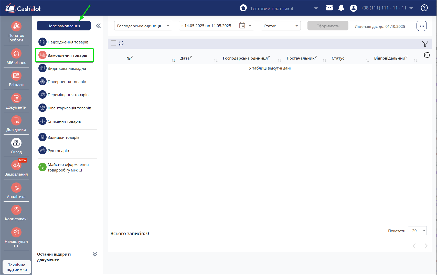Viewport: 437px width, 275px height.
Task: Sort by Статус column arrows
Action: (x=367, y=61)
